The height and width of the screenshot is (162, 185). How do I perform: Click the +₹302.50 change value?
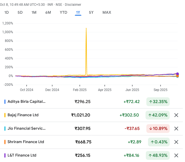pyautogui.click(x=129, y=115)
